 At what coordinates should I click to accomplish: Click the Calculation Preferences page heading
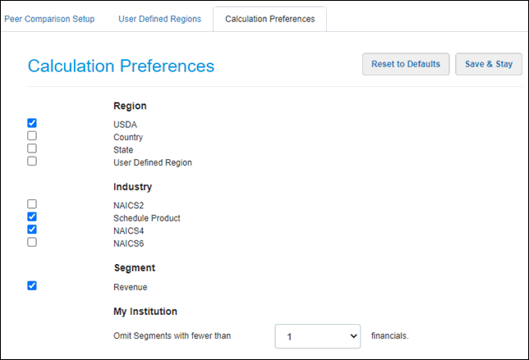tap(121, 66)
